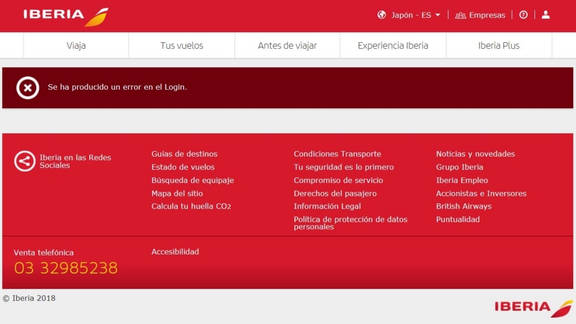
Task: Open the help question mark icon
Action: point(524,15)
